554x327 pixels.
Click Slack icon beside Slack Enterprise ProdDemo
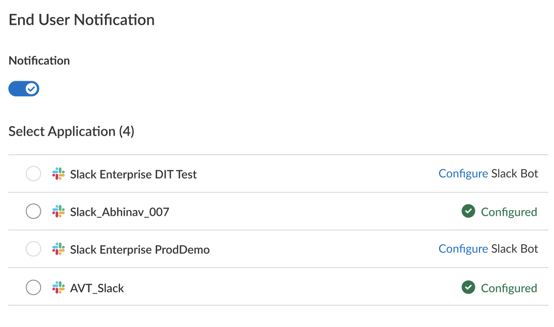(x=58, y=249)
